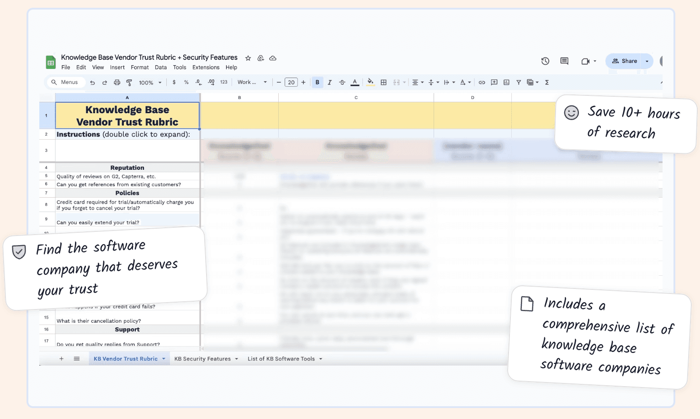The height and width of the screenshot is (419, 700).
Task: Open the Create filter icon
Action: 519,82
